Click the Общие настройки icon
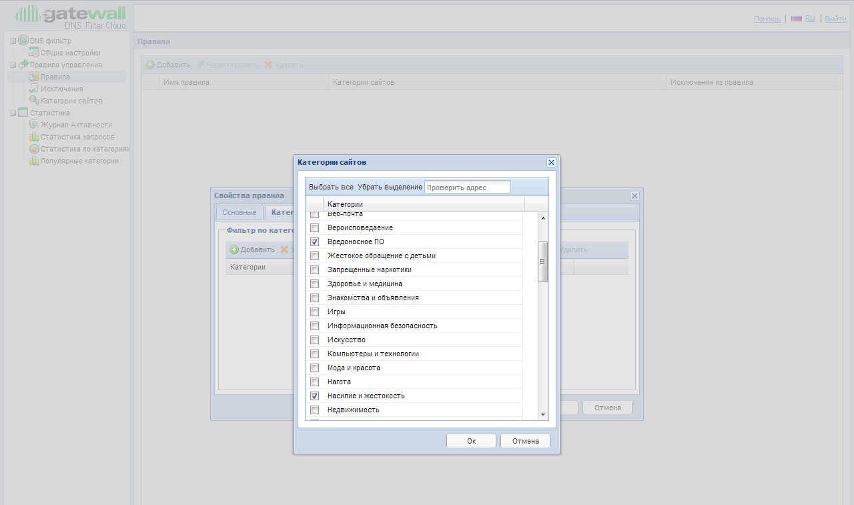 pyautogui.click(x=34, y=53)
